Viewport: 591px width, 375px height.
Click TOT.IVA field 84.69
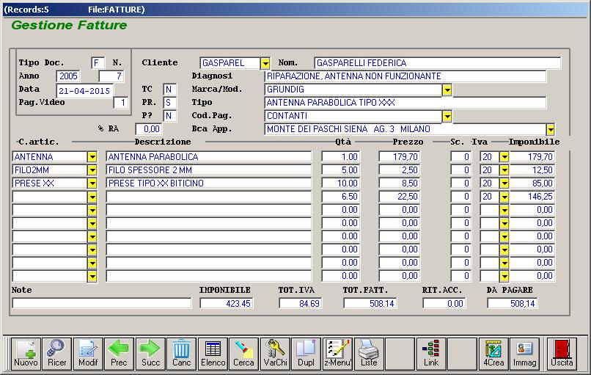[301, 303]
